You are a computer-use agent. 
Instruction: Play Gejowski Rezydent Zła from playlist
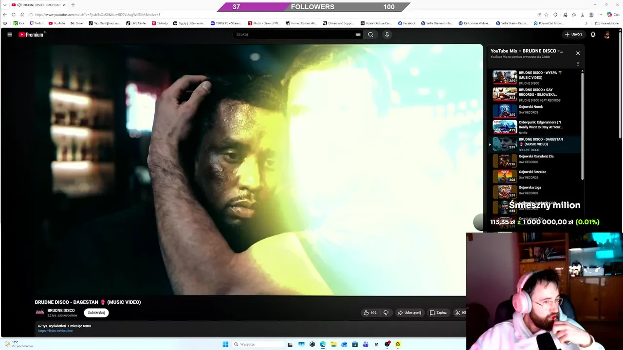pyautogui.click(x=534, y=160)
